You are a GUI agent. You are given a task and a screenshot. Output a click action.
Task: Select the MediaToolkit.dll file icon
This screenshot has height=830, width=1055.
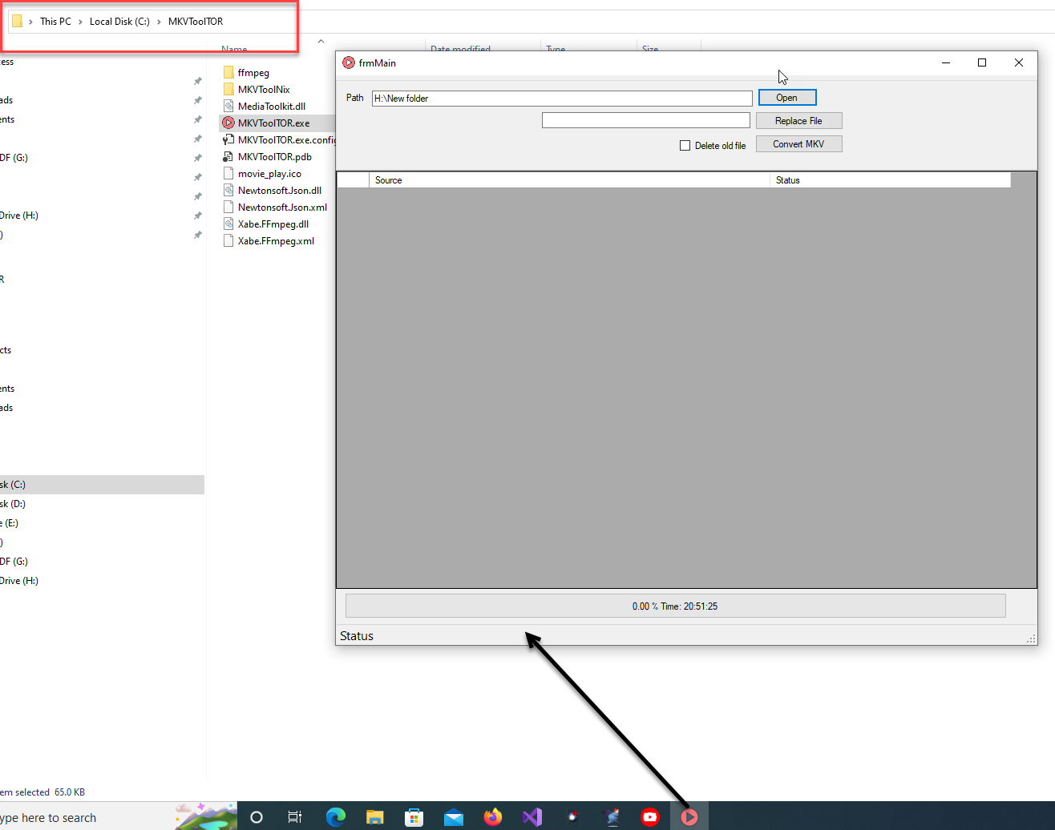tap(228, 106)
